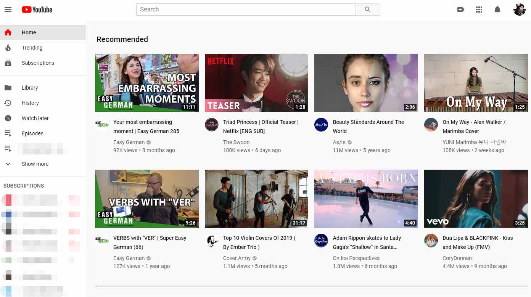Click CoryDonnan channel name
Screen dimensions: 531x297
pos(457,258)
